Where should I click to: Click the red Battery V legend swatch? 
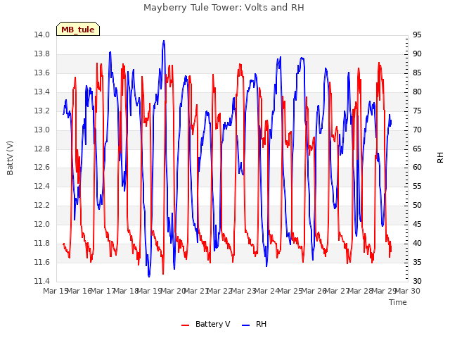point(186,325)
